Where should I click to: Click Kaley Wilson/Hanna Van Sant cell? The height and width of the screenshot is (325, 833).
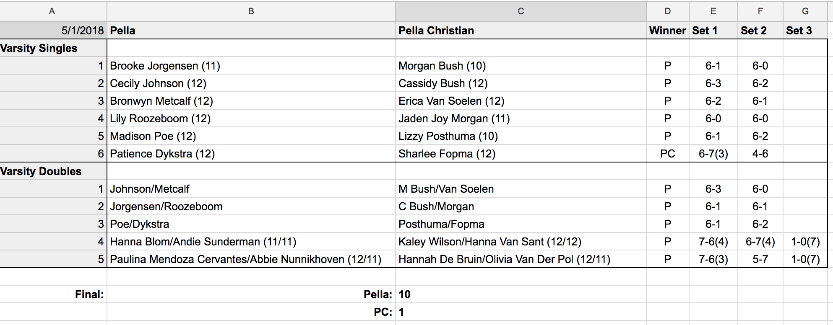pos(489,242)
